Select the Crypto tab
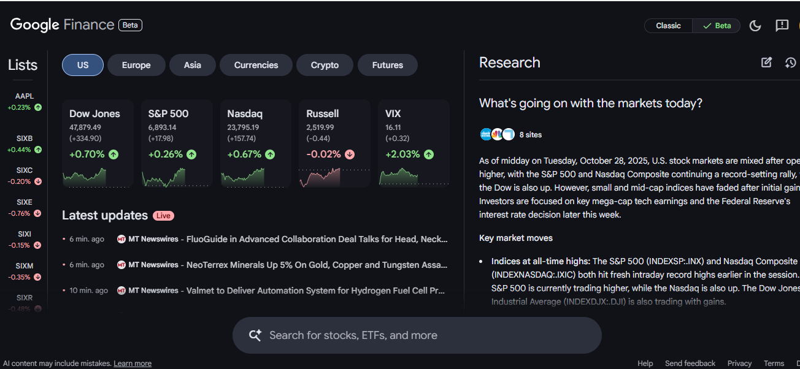The height and width of the screenshot is (369, 800). tap(325, 65)
